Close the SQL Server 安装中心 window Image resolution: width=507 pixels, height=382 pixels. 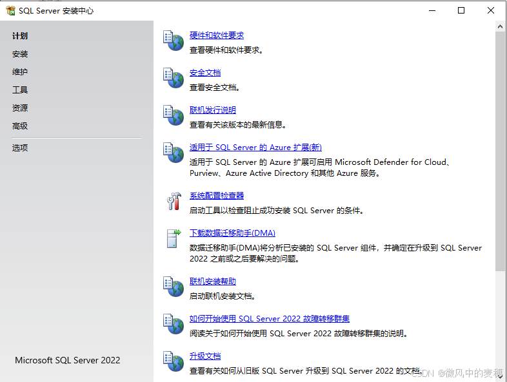(x=491, y=11)
